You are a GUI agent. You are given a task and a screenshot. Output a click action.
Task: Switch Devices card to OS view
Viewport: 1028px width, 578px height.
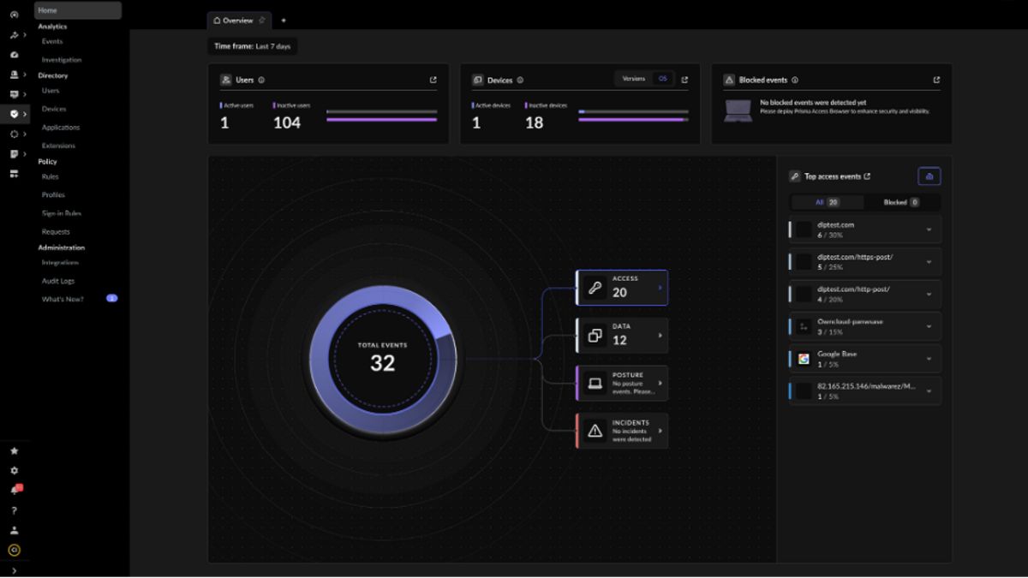pyautogui.click(x=662, y=79)
